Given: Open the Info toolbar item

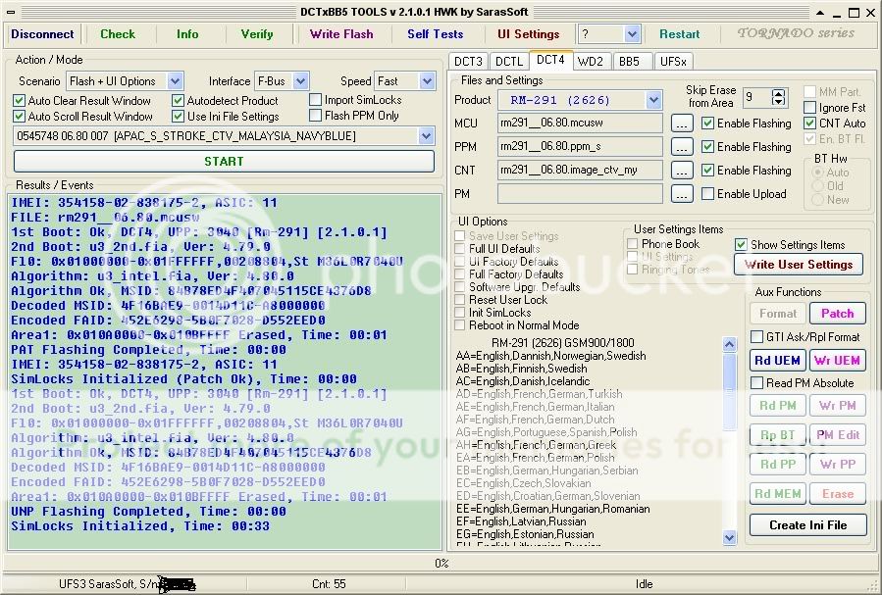Looking at the screenshot, I should pyautogui.click(x=187, y=34).
